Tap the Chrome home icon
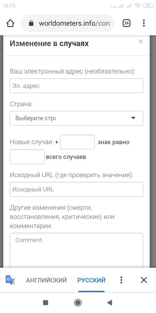156x313 pixels. point(10,23)
